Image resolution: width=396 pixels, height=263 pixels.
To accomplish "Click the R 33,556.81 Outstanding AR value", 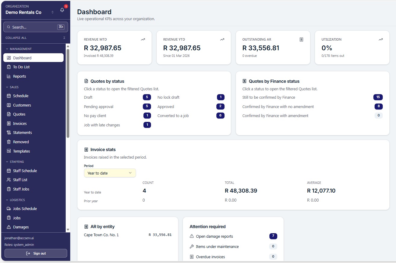I will pyautogui.click(x=261, y=48).
